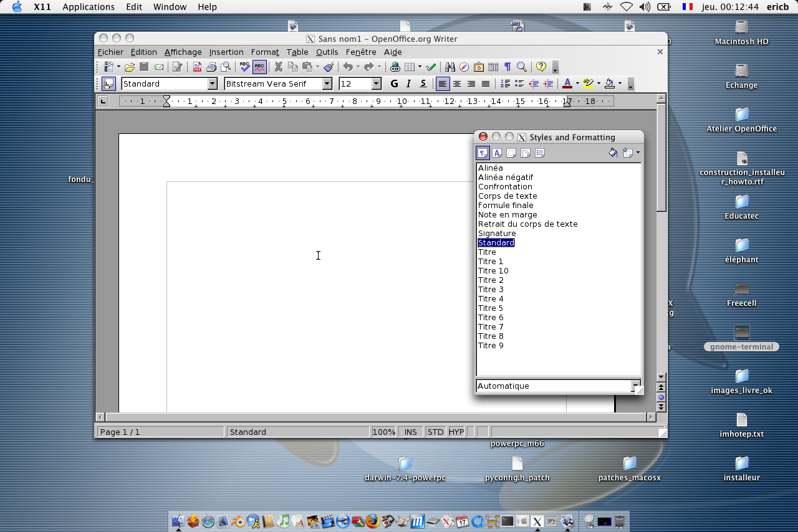Open the Insertion menu

point(226,52)
